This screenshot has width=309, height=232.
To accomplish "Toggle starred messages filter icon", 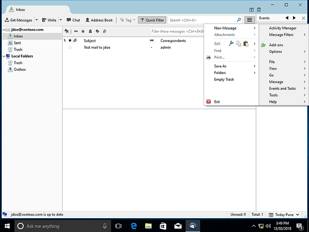I will 83,31.
